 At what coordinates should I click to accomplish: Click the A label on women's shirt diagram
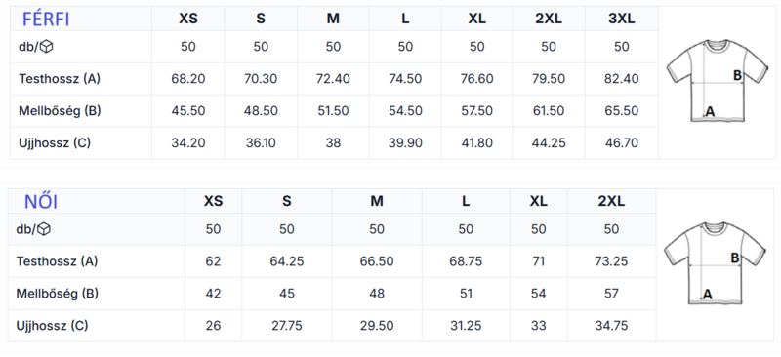pos(707,295)
